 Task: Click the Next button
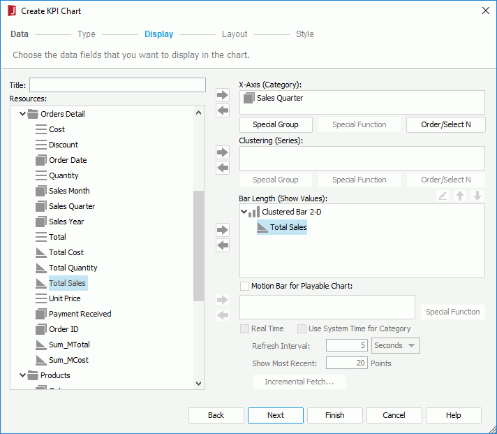pyautogui.click(x=276, y=415)
